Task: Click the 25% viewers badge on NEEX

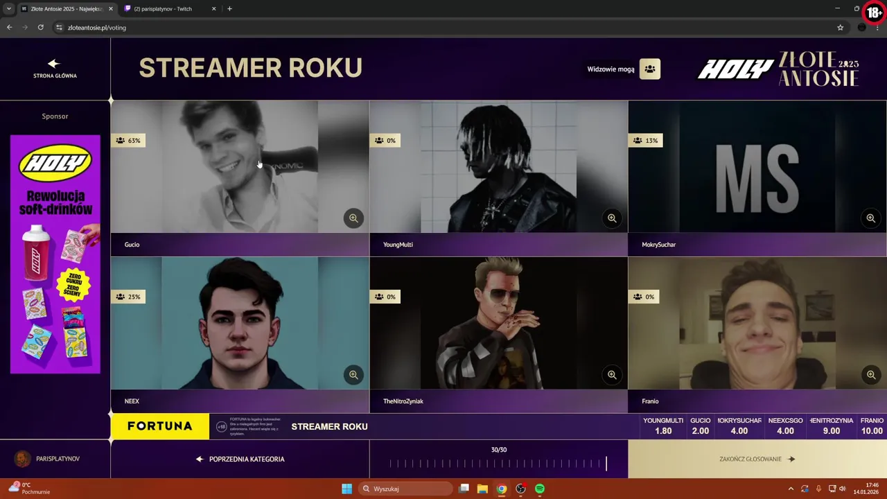Action: click(128, 297)
